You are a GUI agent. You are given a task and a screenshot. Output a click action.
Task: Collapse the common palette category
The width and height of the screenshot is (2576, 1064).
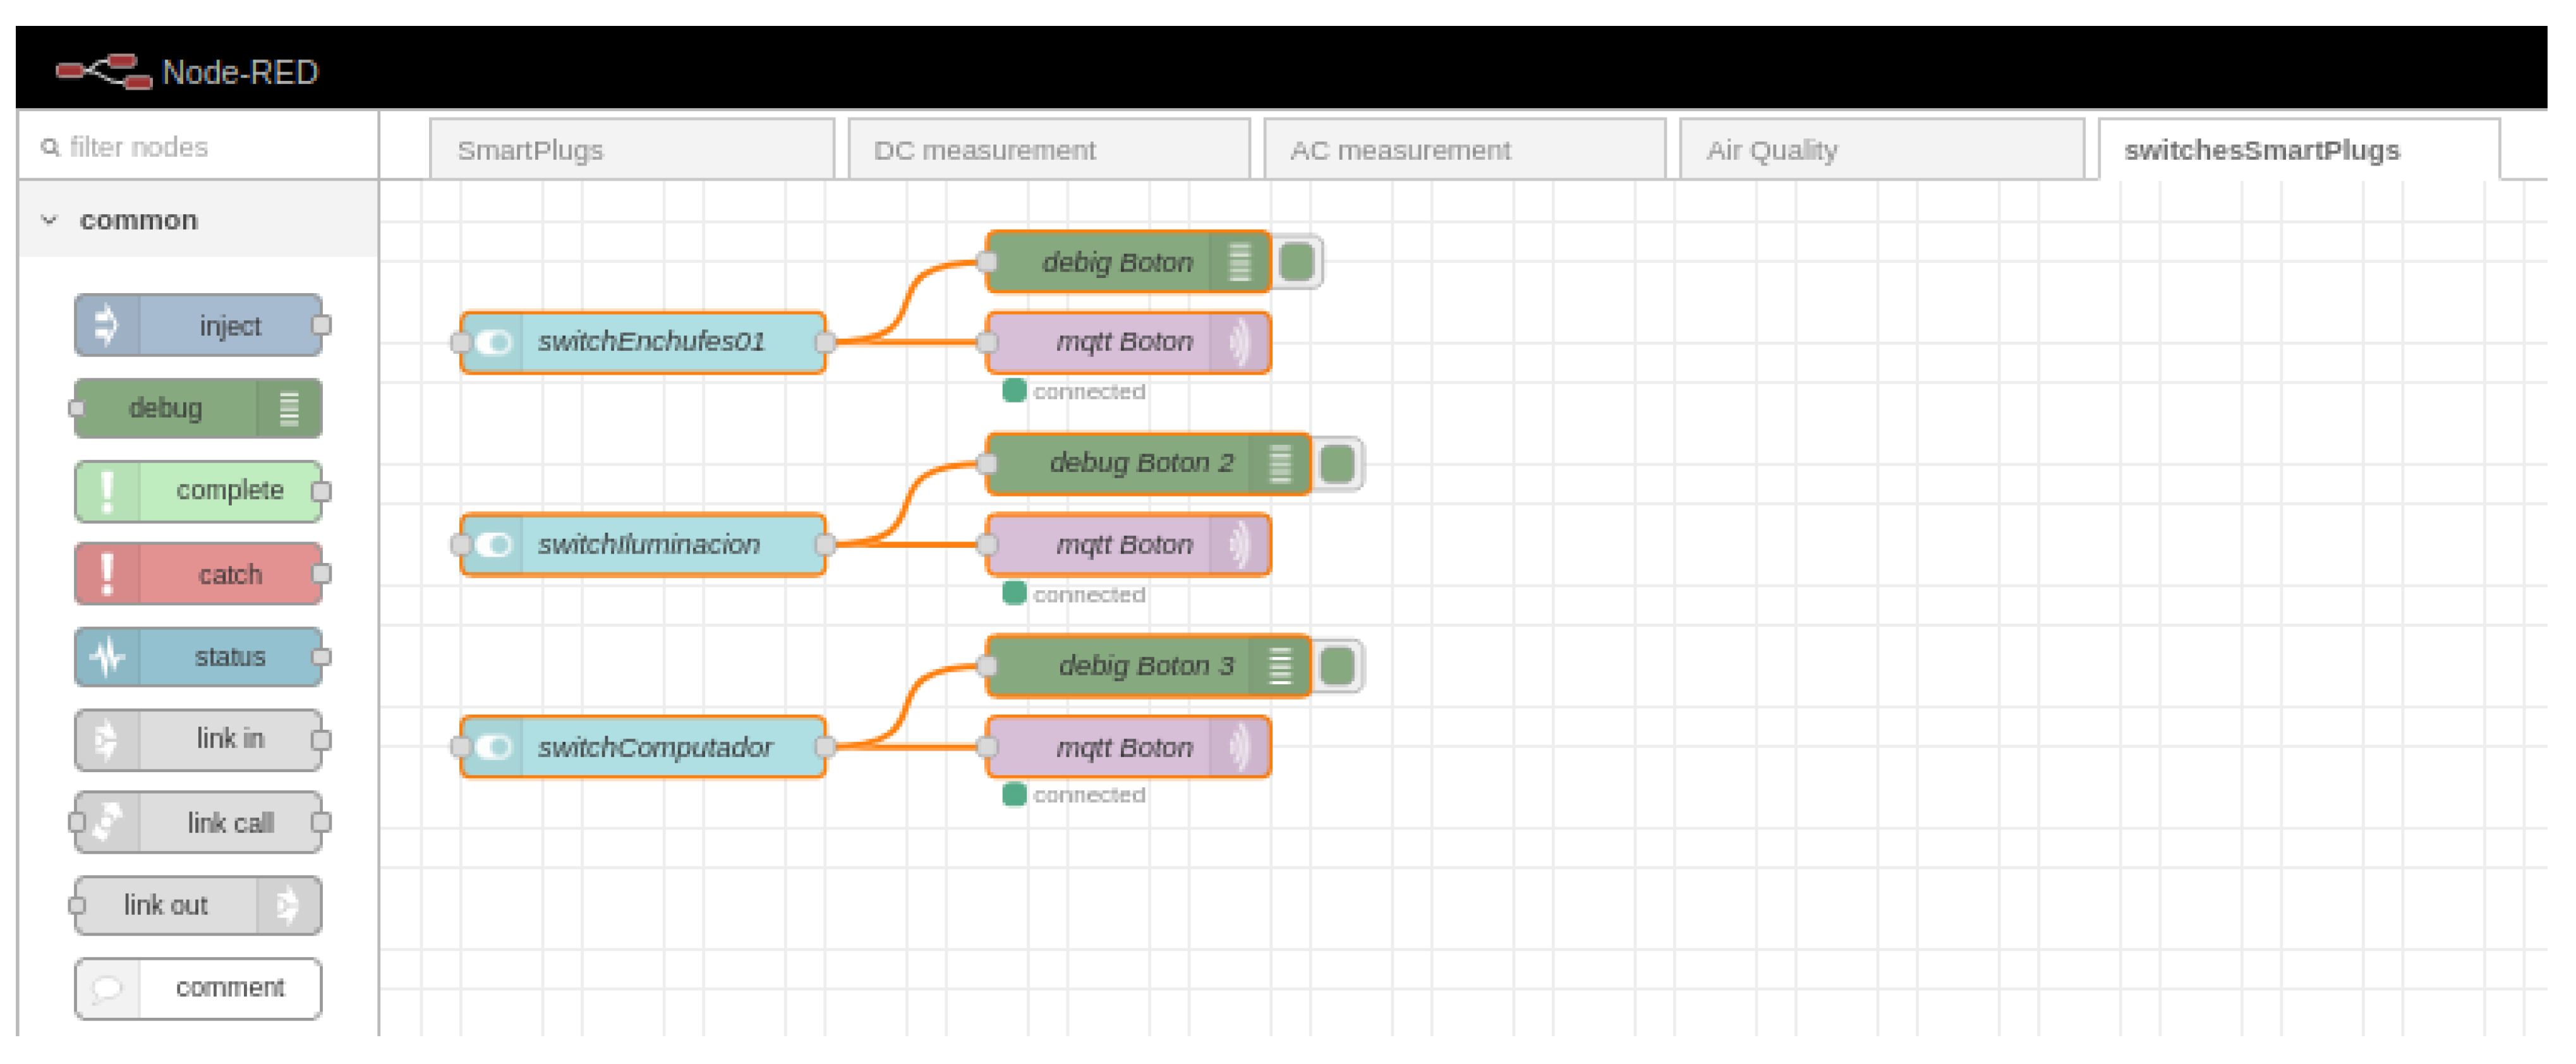(49, 220)
